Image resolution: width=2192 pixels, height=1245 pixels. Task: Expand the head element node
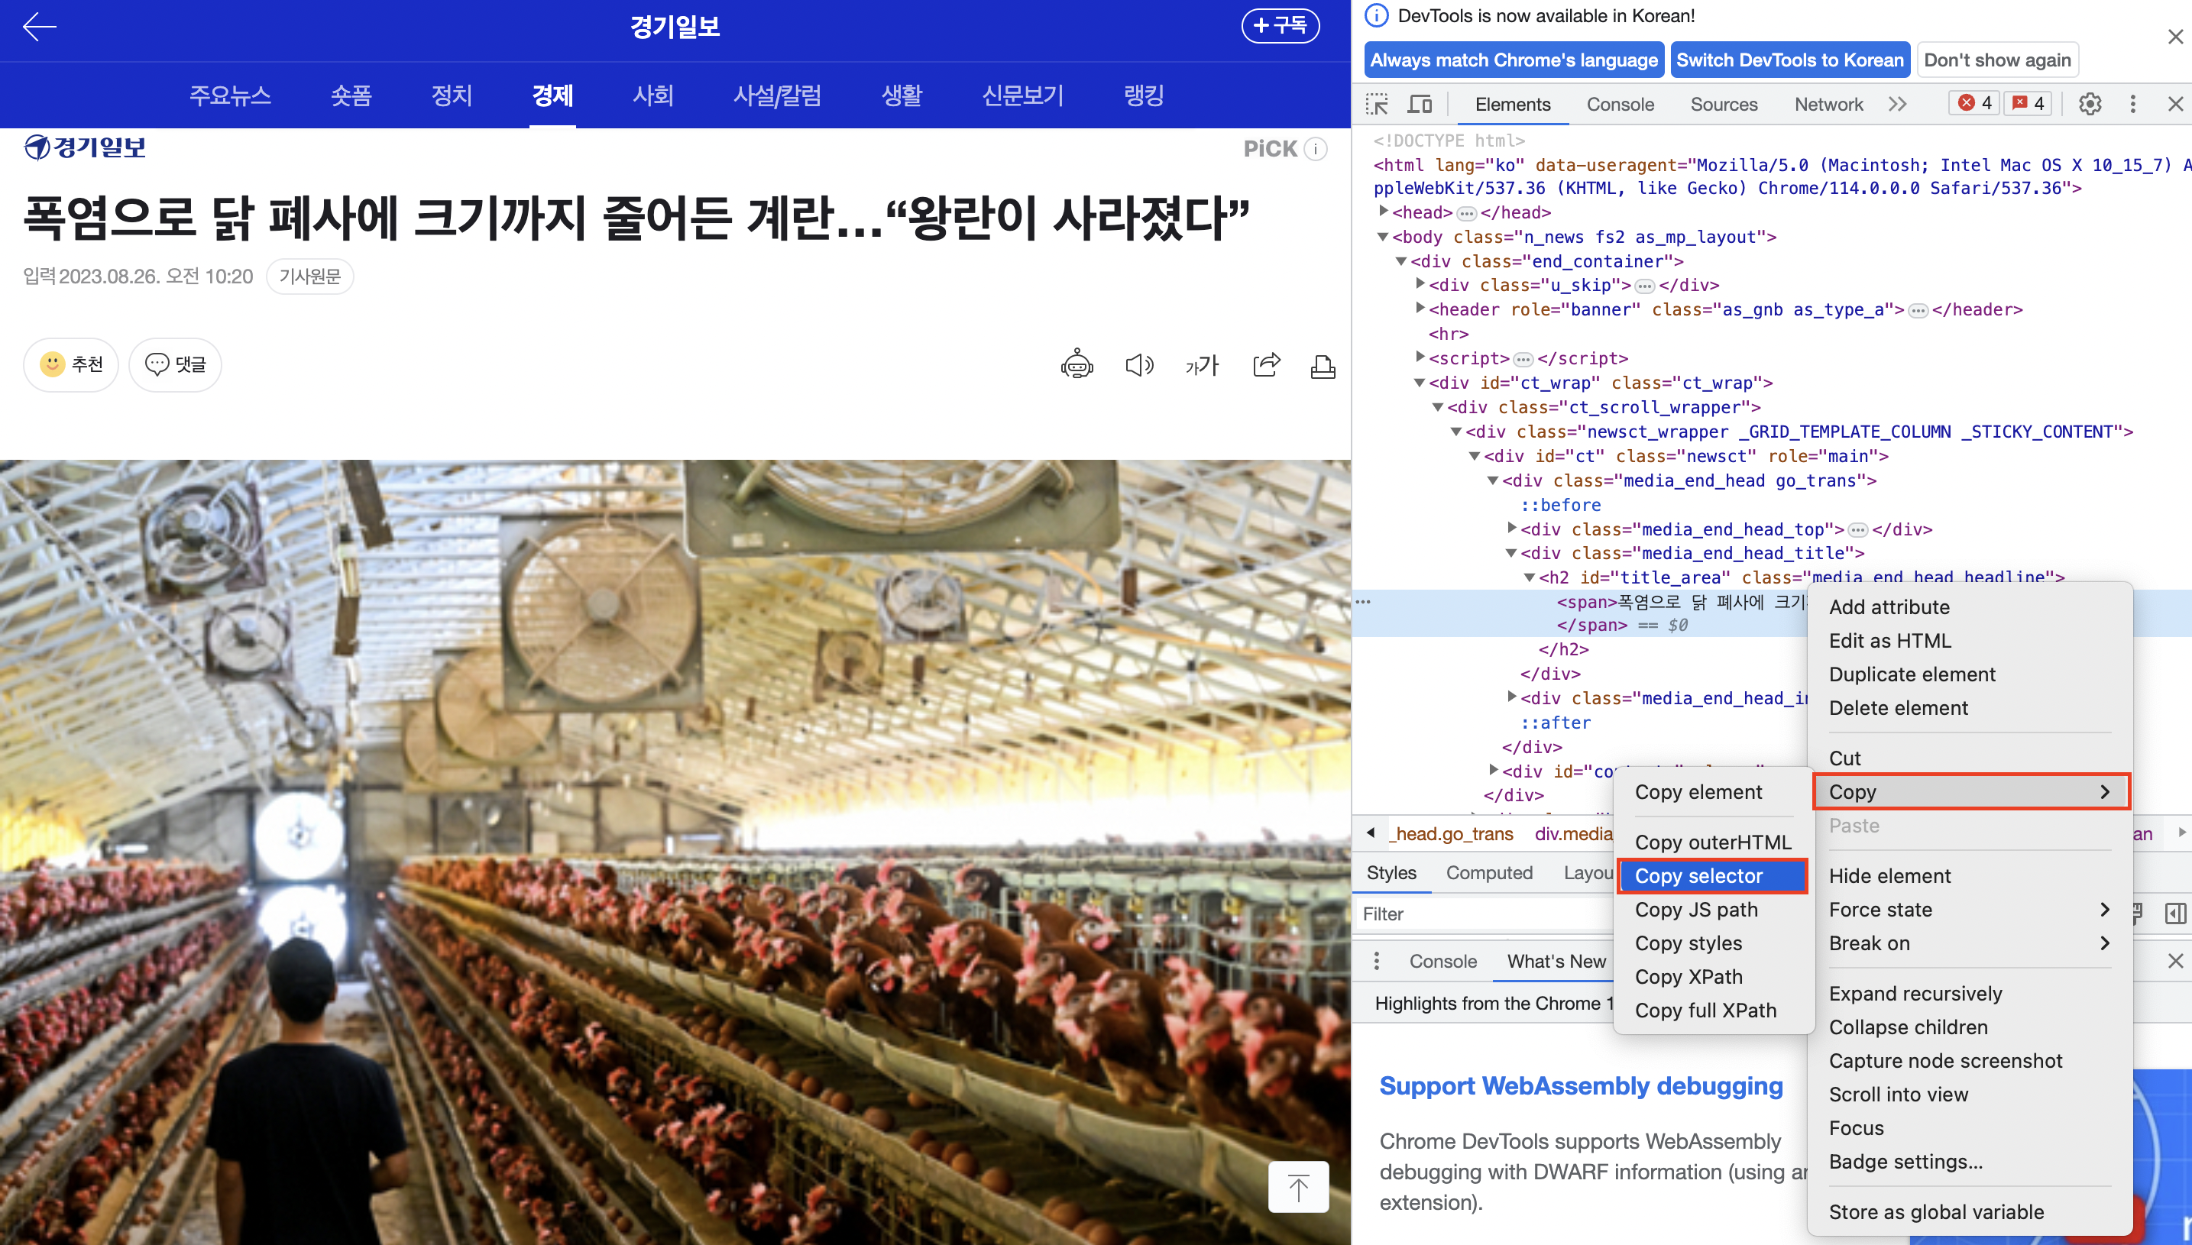point(1383,212)
